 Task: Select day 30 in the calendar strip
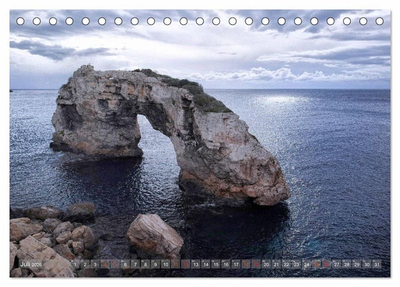pos(367,264)
